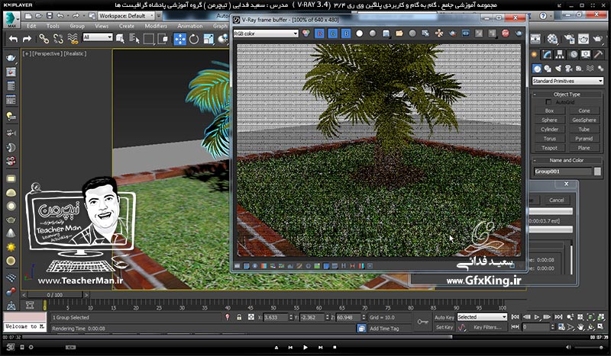The image size is (611, 356).
Task: Collapse the Name and Color rollout
Action: click(x=567, y=160)
